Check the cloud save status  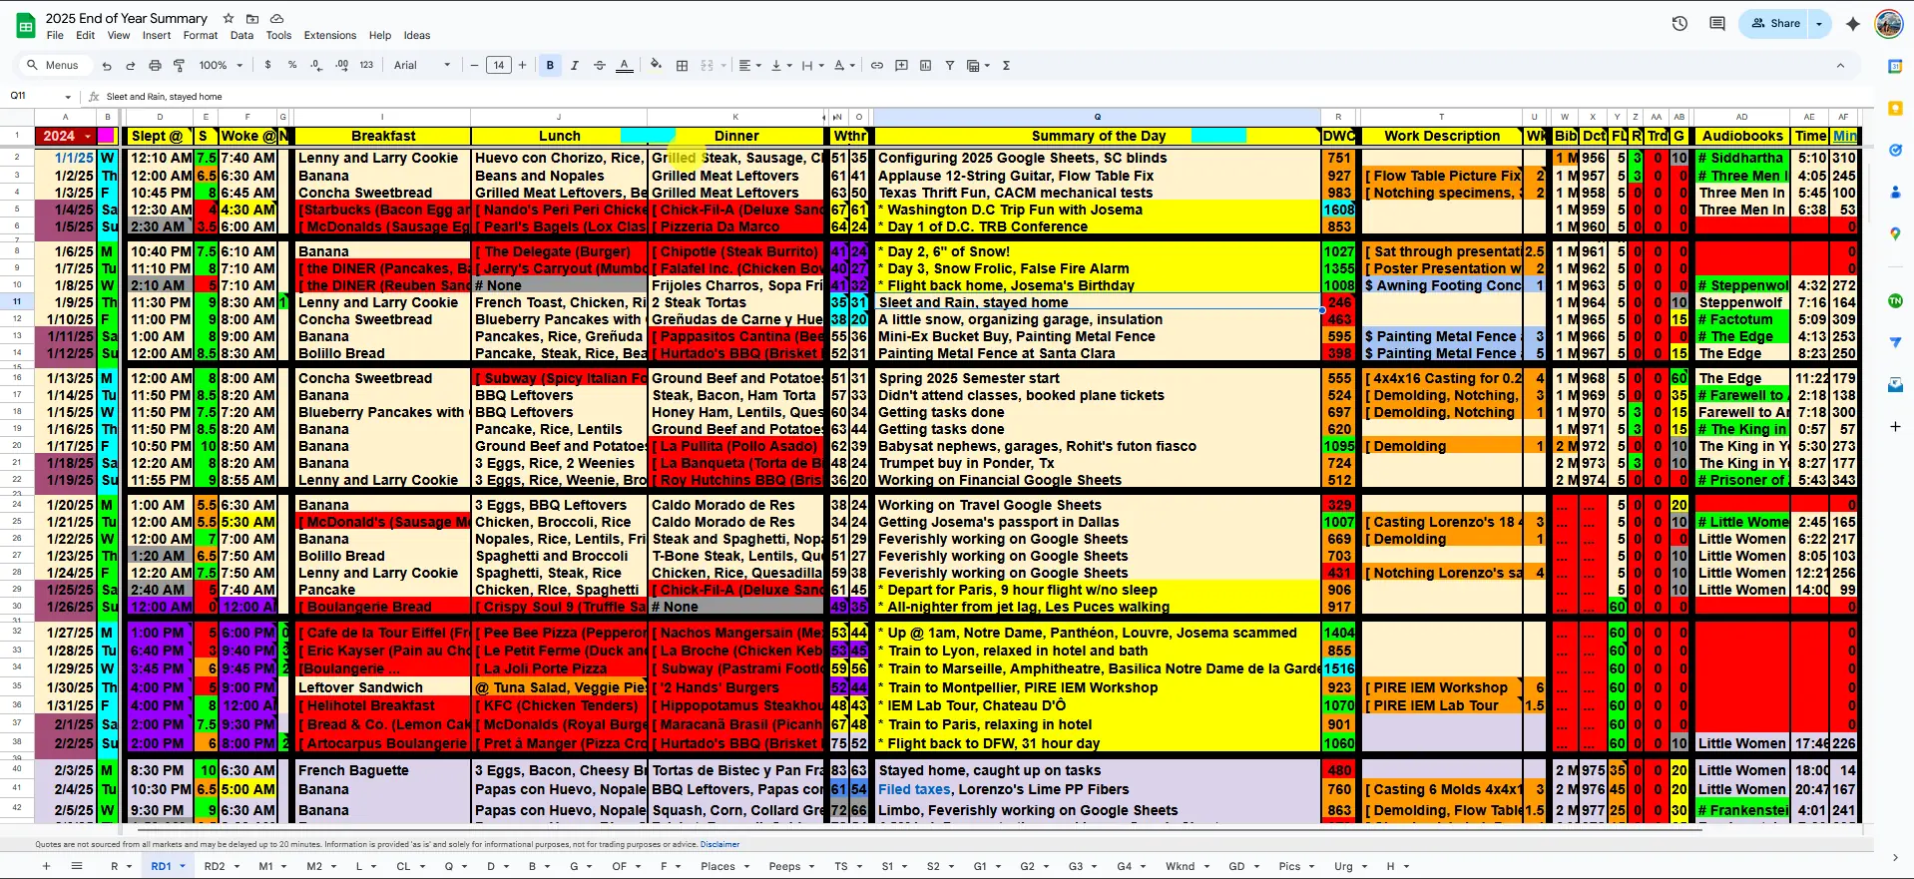coord(277,18)
